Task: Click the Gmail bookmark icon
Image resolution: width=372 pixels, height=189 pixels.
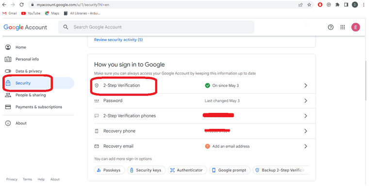Action: coord(4,13)
